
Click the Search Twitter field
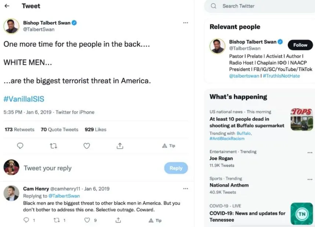[257, 6]
